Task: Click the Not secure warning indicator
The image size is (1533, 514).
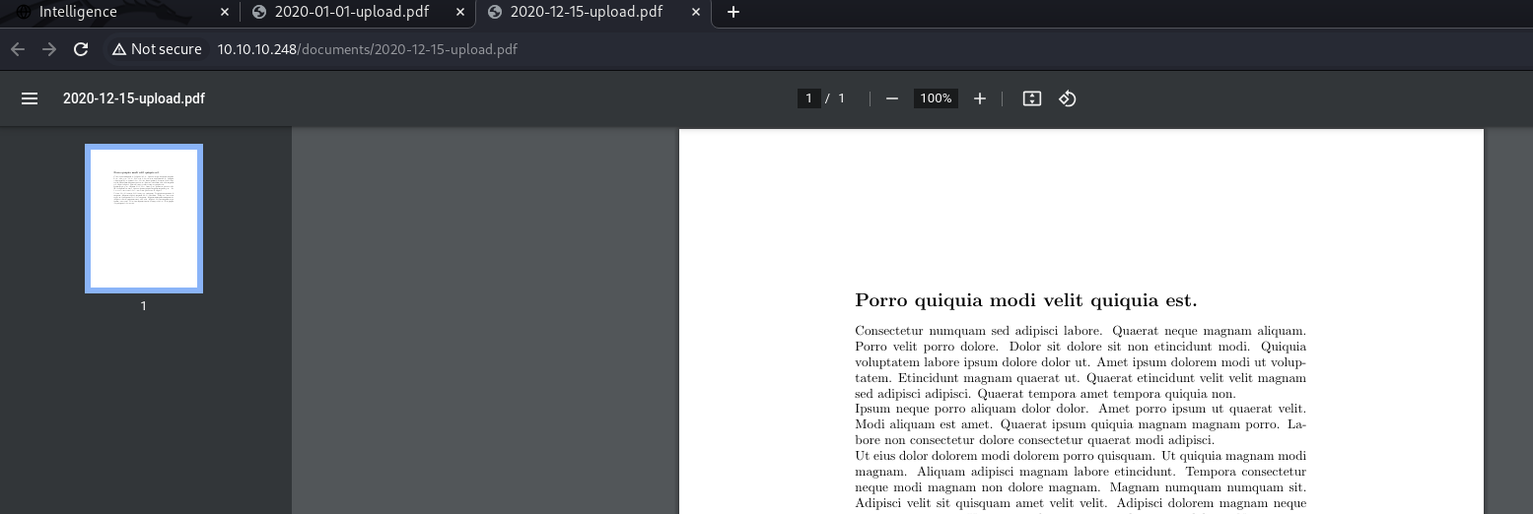Action: click(157, 49)
